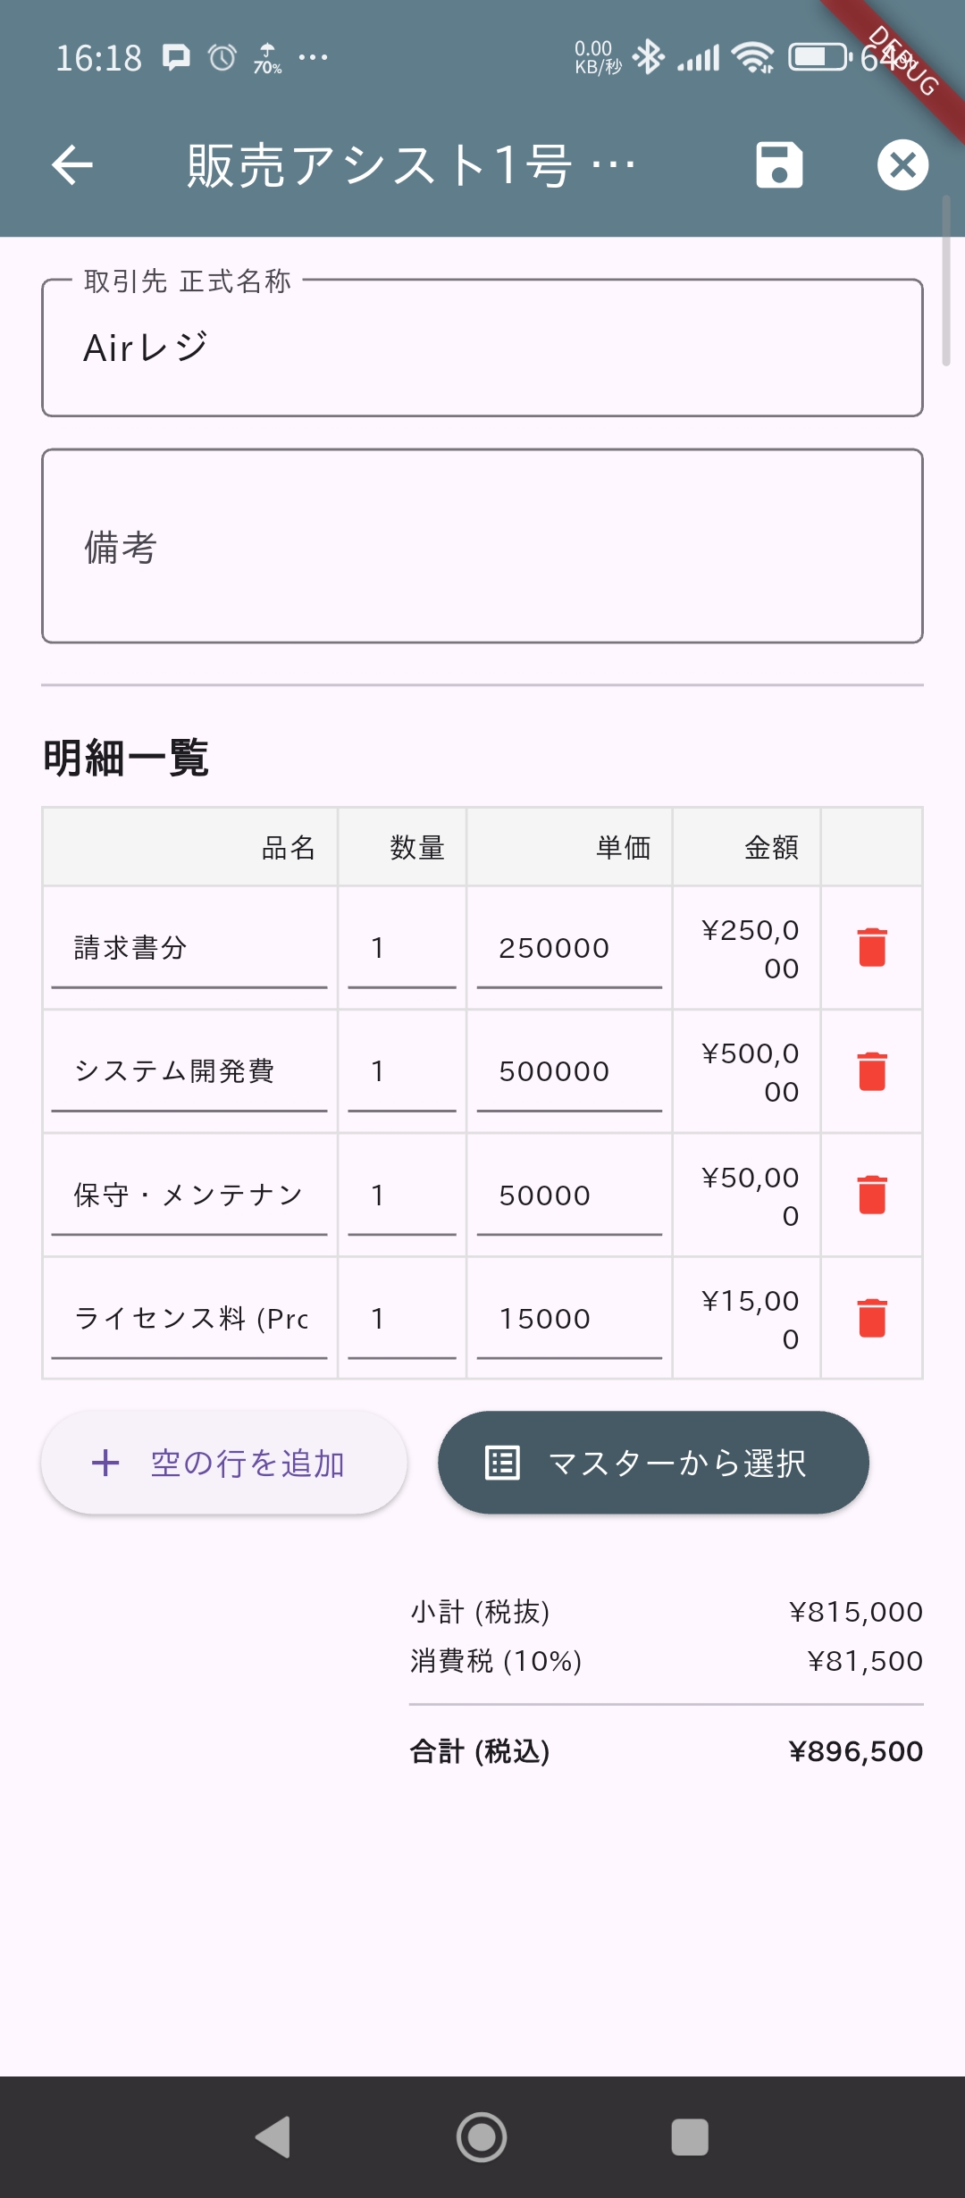Delete the 保守・メンテナン row
This screenshot has height=2198, width=965.
(x=872, y=1195)
